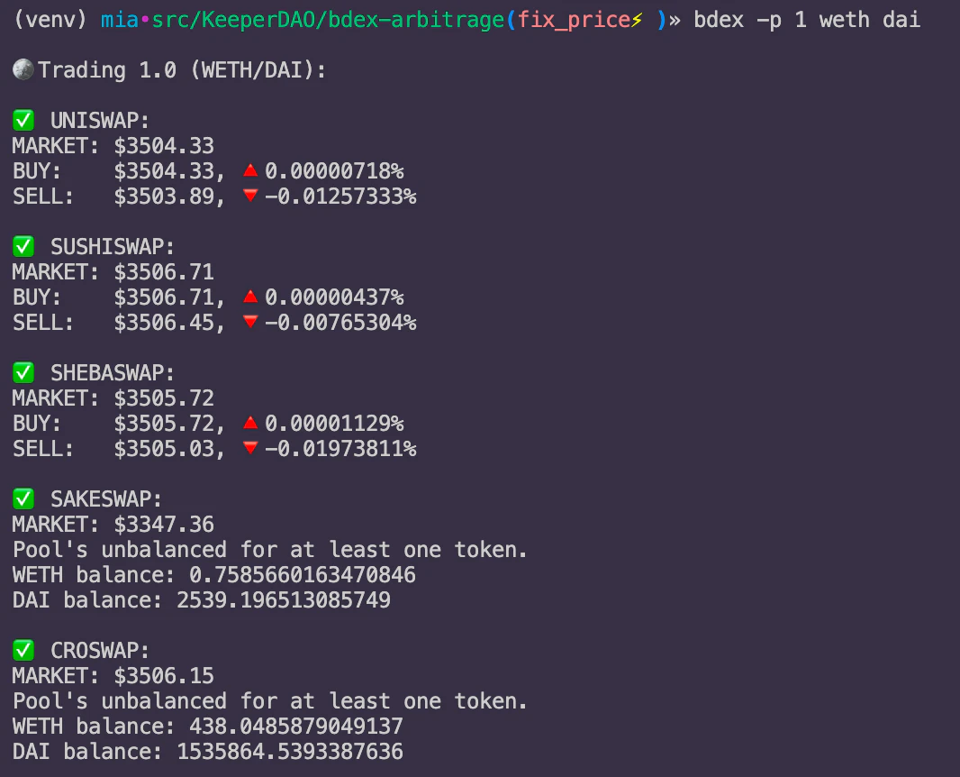Screen dimensions: 960x777
Task: Click the green checkmark beside SHEBASWAP
Action: click(23, 372)
